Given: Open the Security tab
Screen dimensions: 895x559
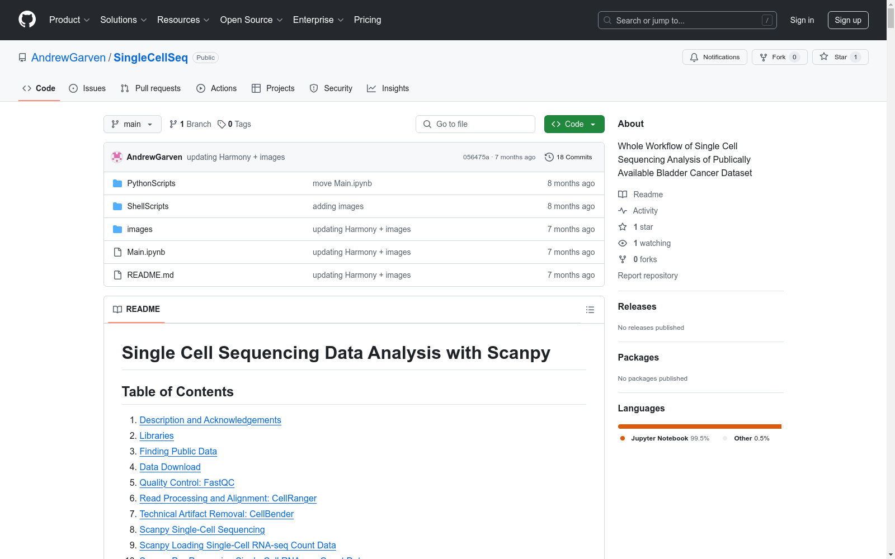Looking at the screenshot, I should point(331,88).
